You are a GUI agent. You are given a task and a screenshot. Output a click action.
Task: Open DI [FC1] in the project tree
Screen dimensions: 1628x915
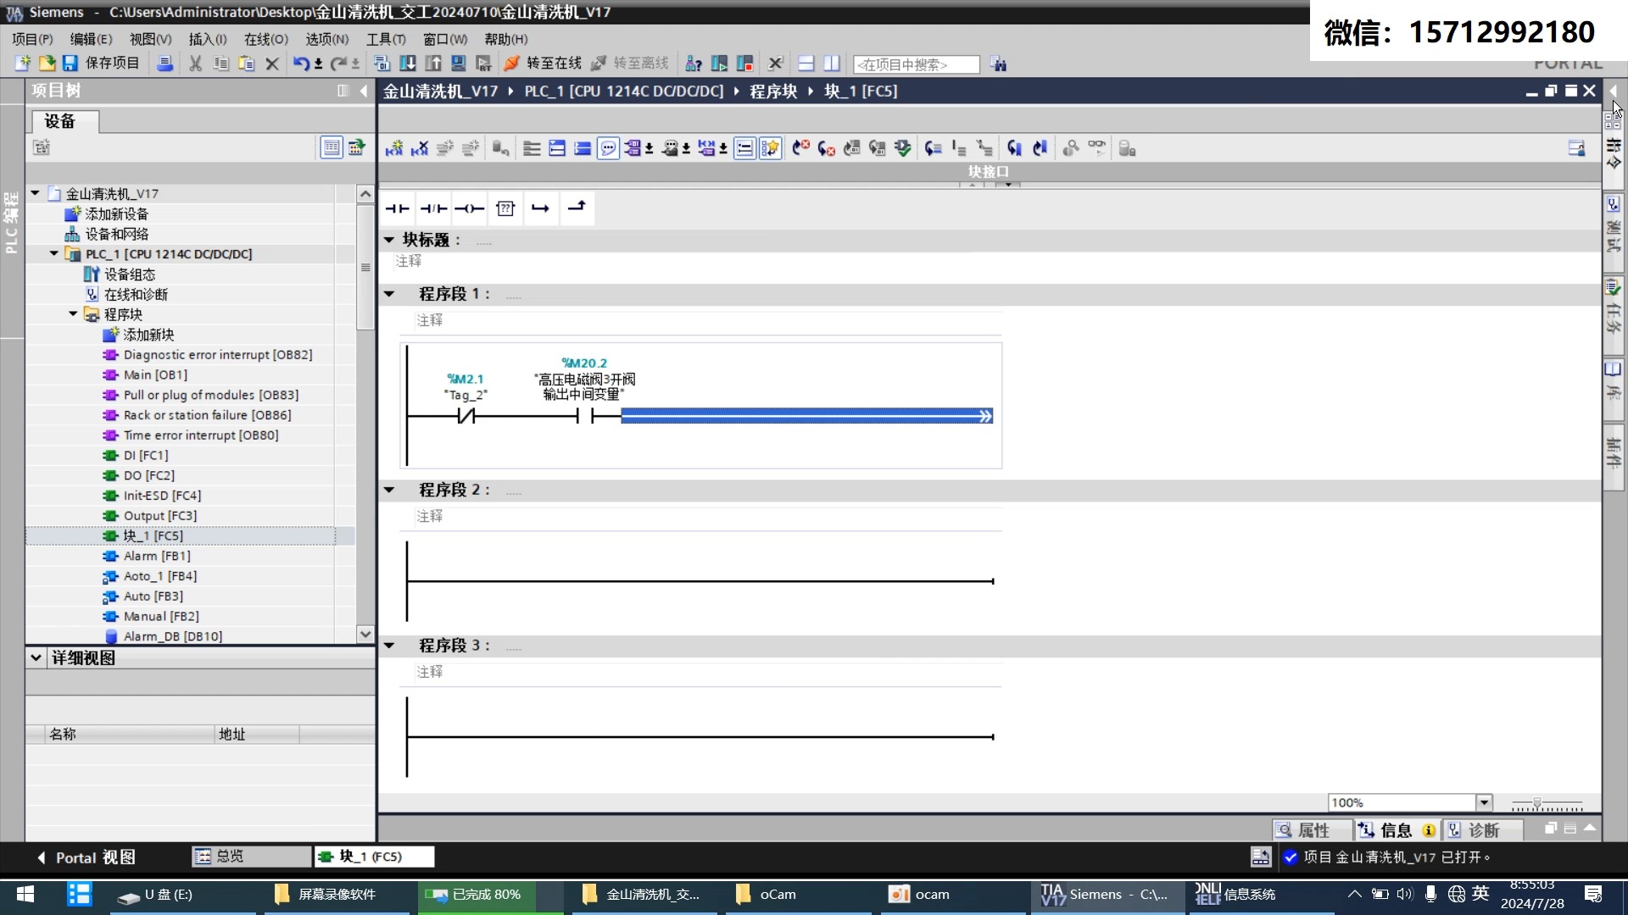coord(146,455)
